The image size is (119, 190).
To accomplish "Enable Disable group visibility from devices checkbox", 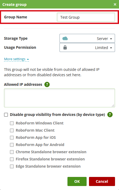I will tap(6, 115).
